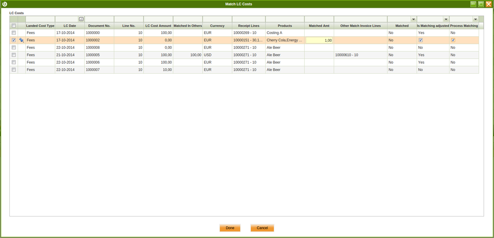Open the Matched filter dropdown
Viewport: 494px width, 238px height.
click(413, 19)
